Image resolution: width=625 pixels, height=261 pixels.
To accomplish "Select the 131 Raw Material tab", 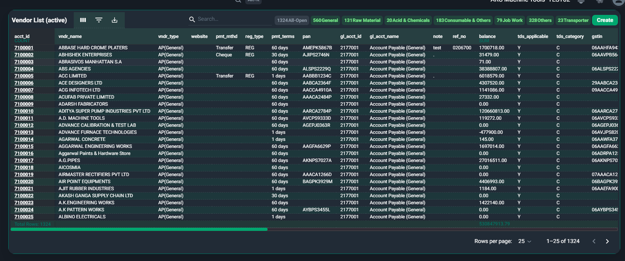I will (362, 20).
